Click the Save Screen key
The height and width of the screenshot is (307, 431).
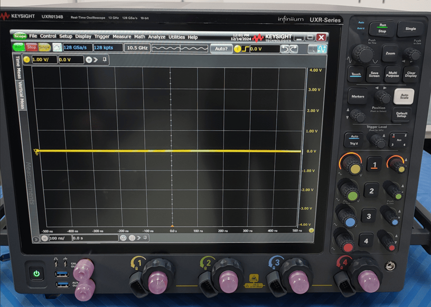coord(374,74)
